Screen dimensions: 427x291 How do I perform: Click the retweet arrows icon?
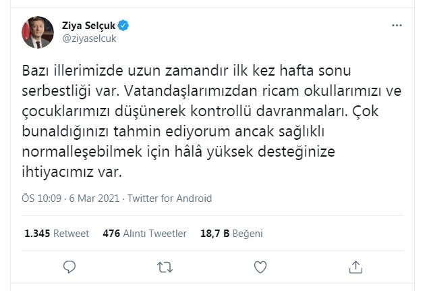coord(163,267)
